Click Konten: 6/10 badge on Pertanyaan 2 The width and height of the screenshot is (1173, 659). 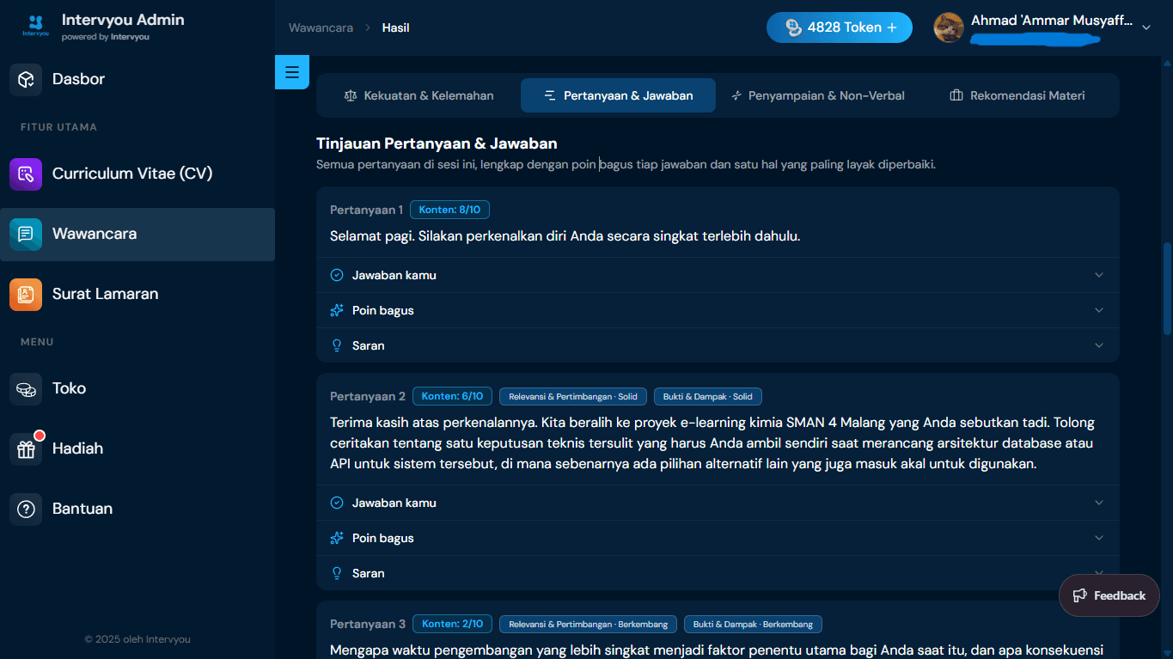pyautogui.click(x=452, y=396)
